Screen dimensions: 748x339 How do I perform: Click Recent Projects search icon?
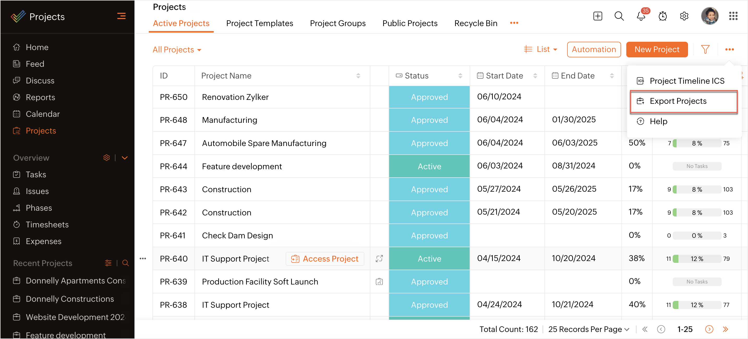pos(125,263)
